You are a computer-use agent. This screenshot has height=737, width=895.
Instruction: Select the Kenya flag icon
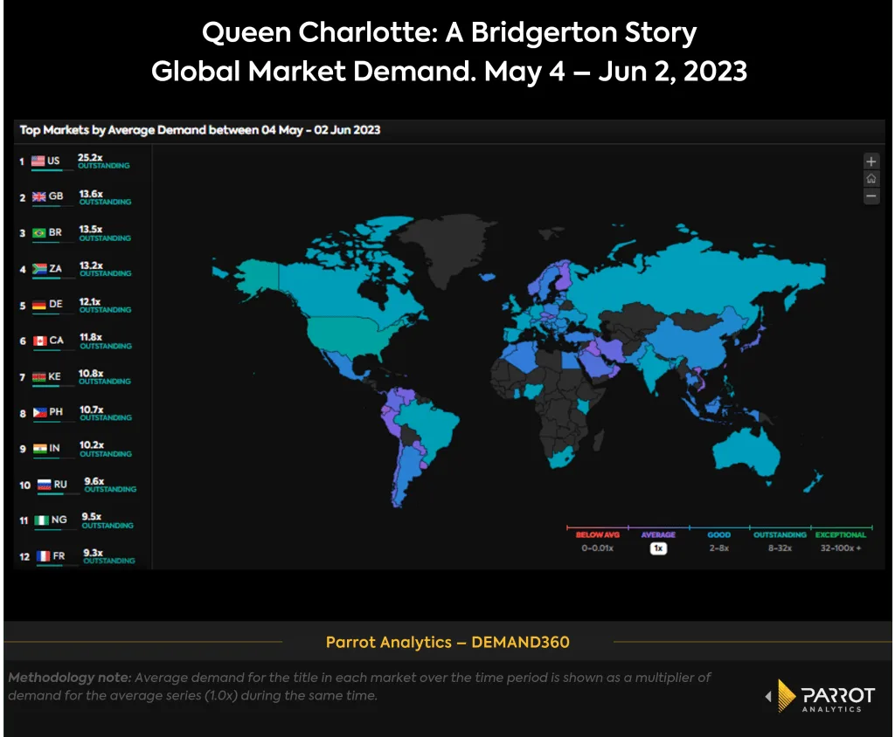[x=39, y=376]
